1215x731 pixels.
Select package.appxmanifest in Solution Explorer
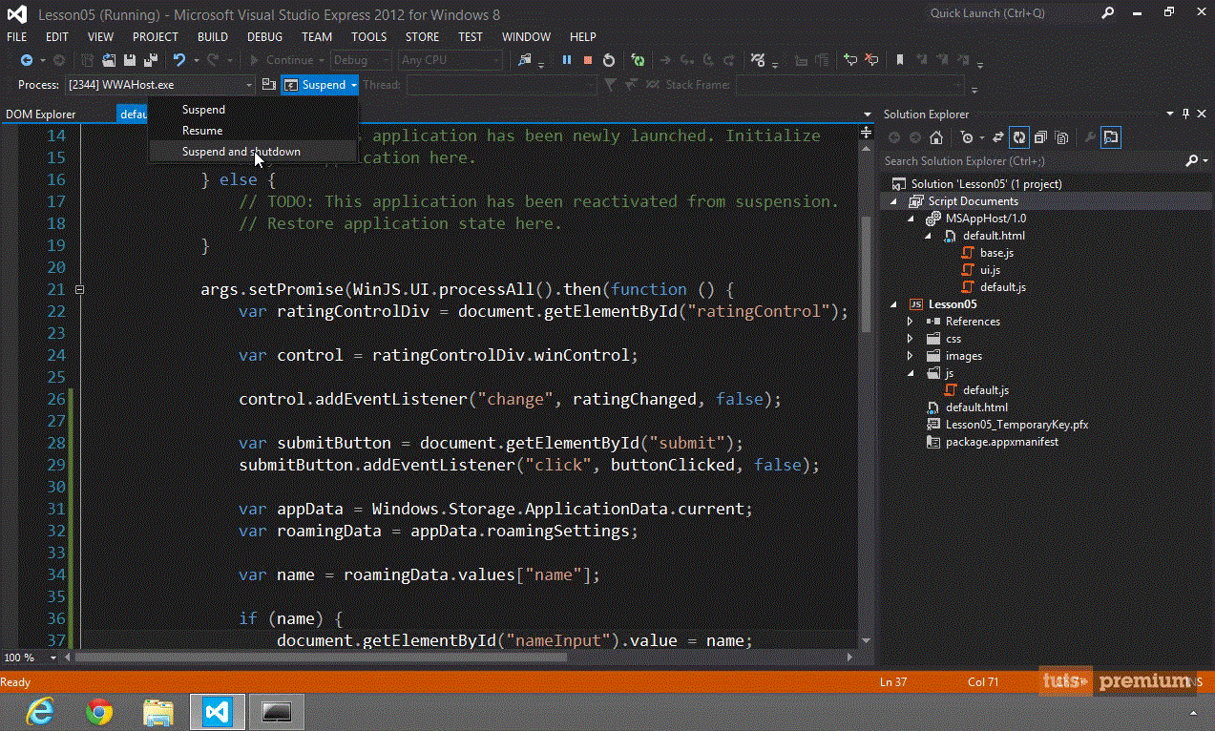[1001, 442]
